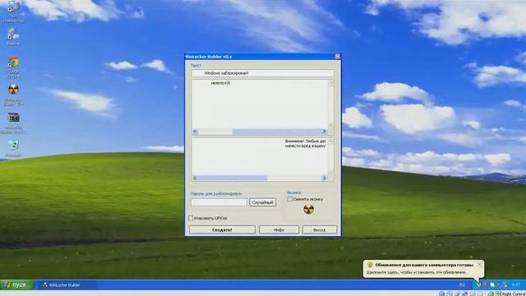Open the пуск Start menu

[16, 285]
